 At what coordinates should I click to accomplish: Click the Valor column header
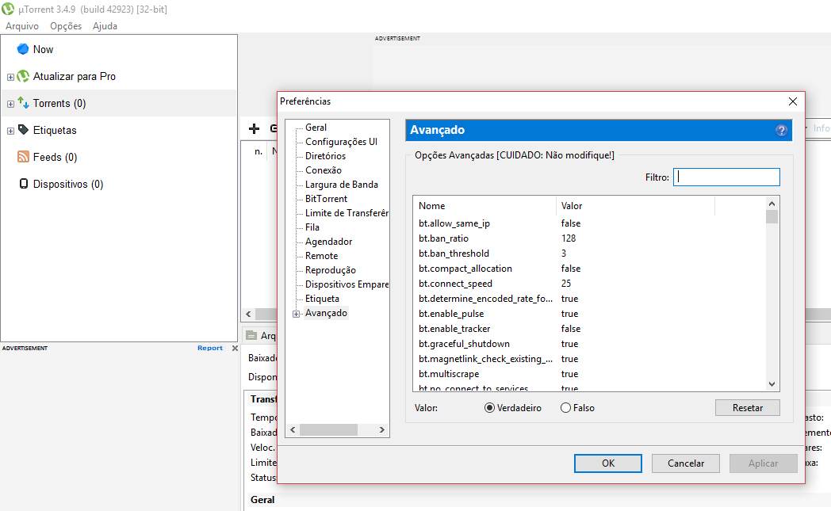coord(635,206)
